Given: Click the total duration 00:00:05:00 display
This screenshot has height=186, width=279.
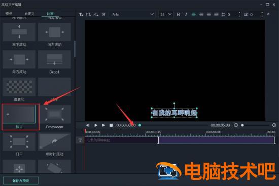Looking at the screenshot, I should click(220, 125).
